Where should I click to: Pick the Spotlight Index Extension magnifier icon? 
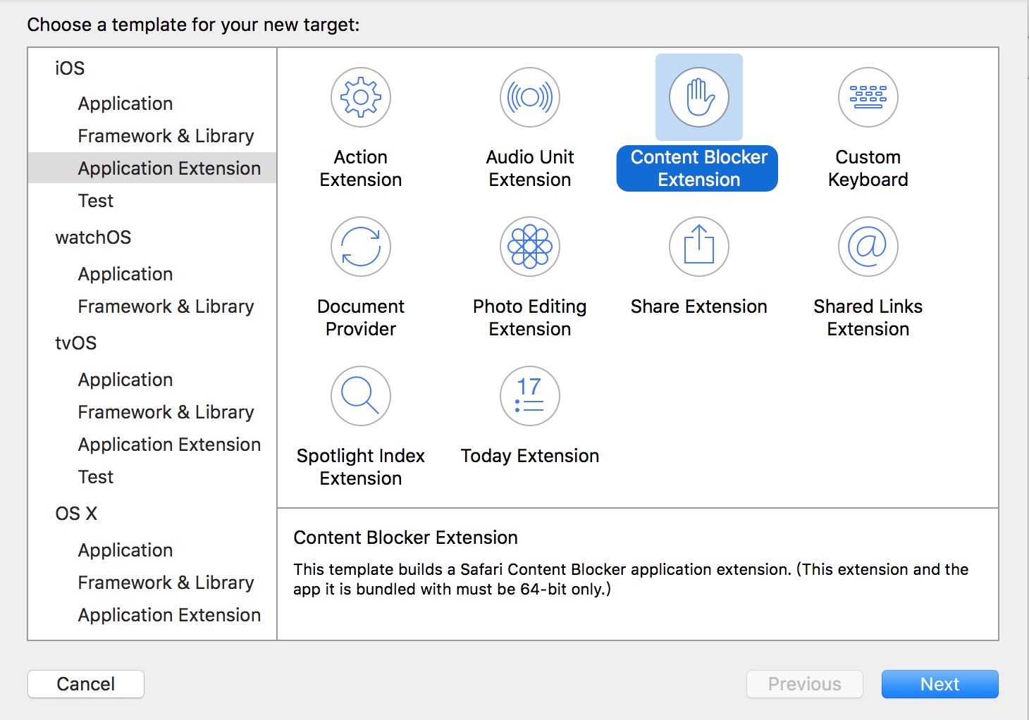point(361,396)
